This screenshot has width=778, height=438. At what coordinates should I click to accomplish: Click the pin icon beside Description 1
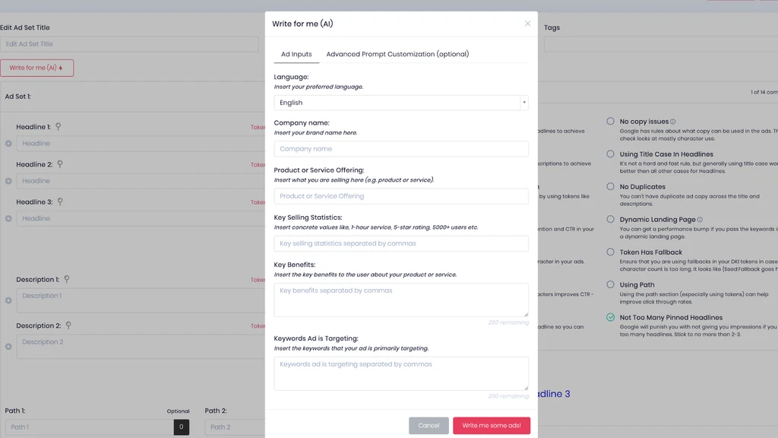click(67, 280)
